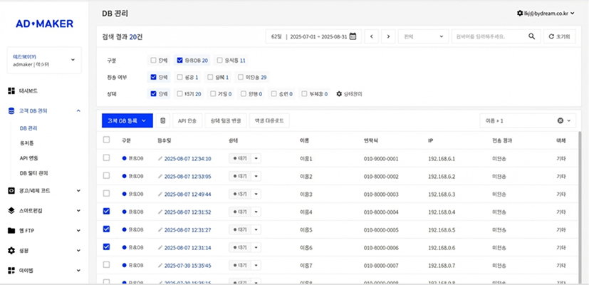Click edit pencil for 이름3 row
The width and height of the screenshot is (589, 285).
pyautogui.click(x=160, y=194)
